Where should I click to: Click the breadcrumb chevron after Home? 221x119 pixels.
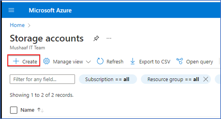click(x=29, y=25)
